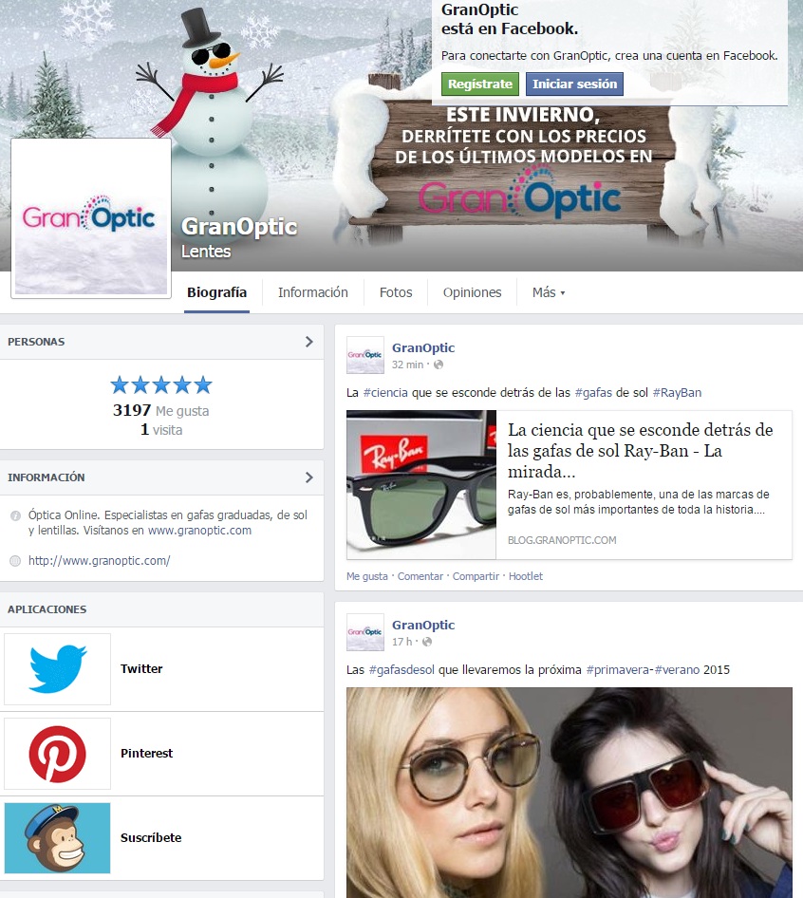This screenshot has height=898, width=803.
Task: Open the Pinterest app icon
Action: coord(57,754)
